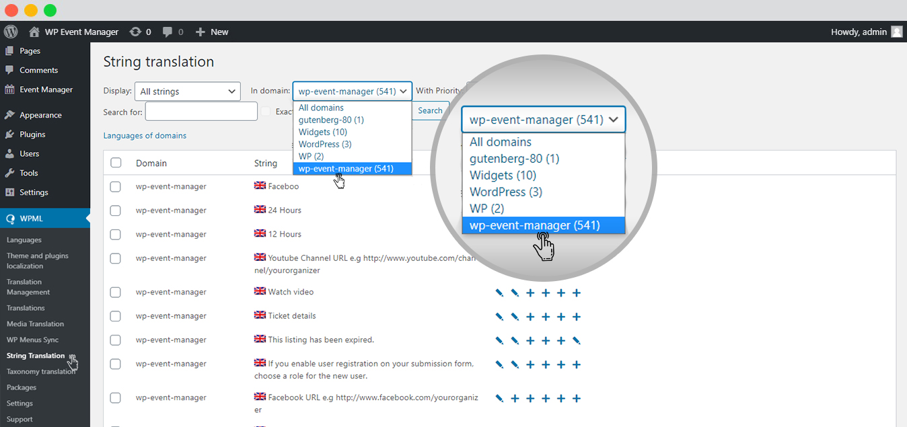The image size is (907, 427).
Task: Click the UK flag next to Faceboo
Action: (x=260, y=186)
